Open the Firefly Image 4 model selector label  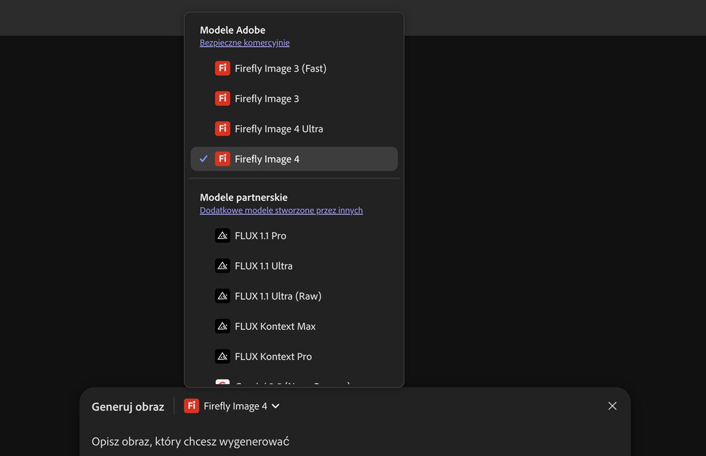235,406
